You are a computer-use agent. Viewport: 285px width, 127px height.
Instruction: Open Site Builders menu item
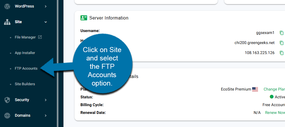pyautogui.click(x=25, y=84)
